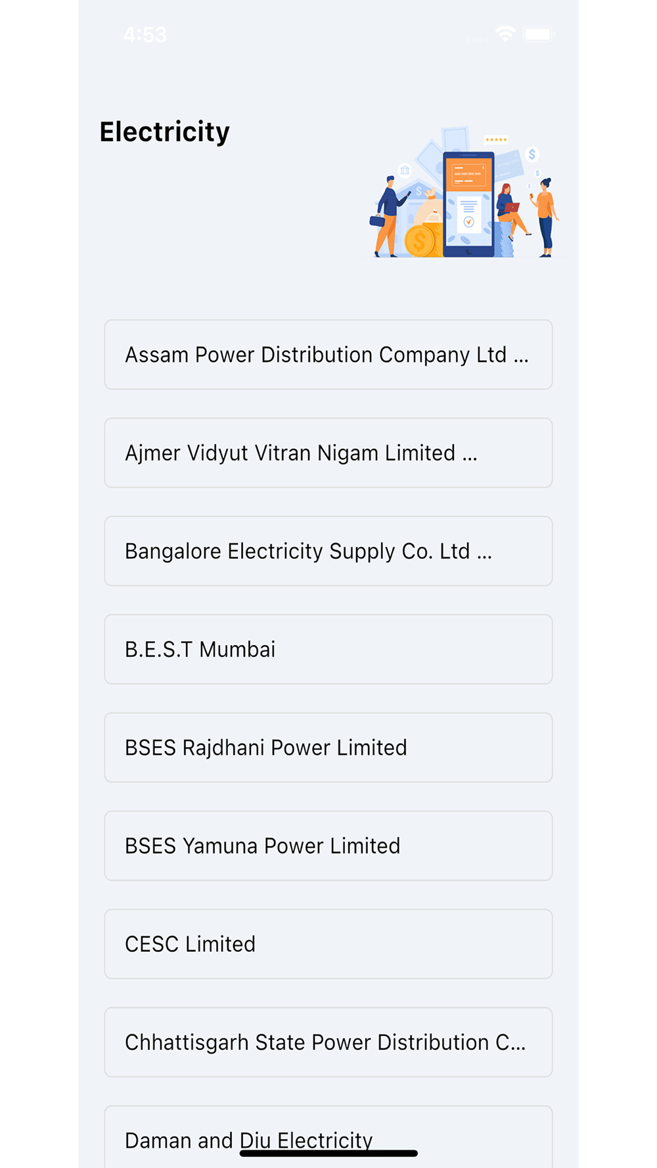Click the standing woman figure in the illustration
Image resolution: width=657 pixels, height=1168 pixels.
[x=545, y=217]
